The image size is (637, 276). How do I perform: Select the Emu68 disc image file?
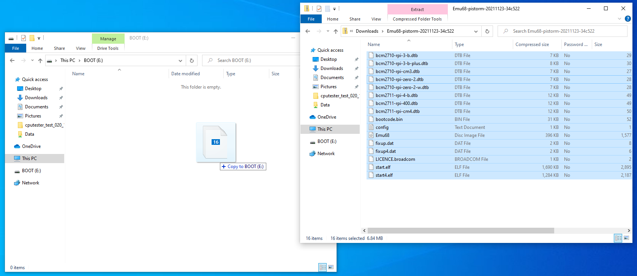(x=383, y=135)
